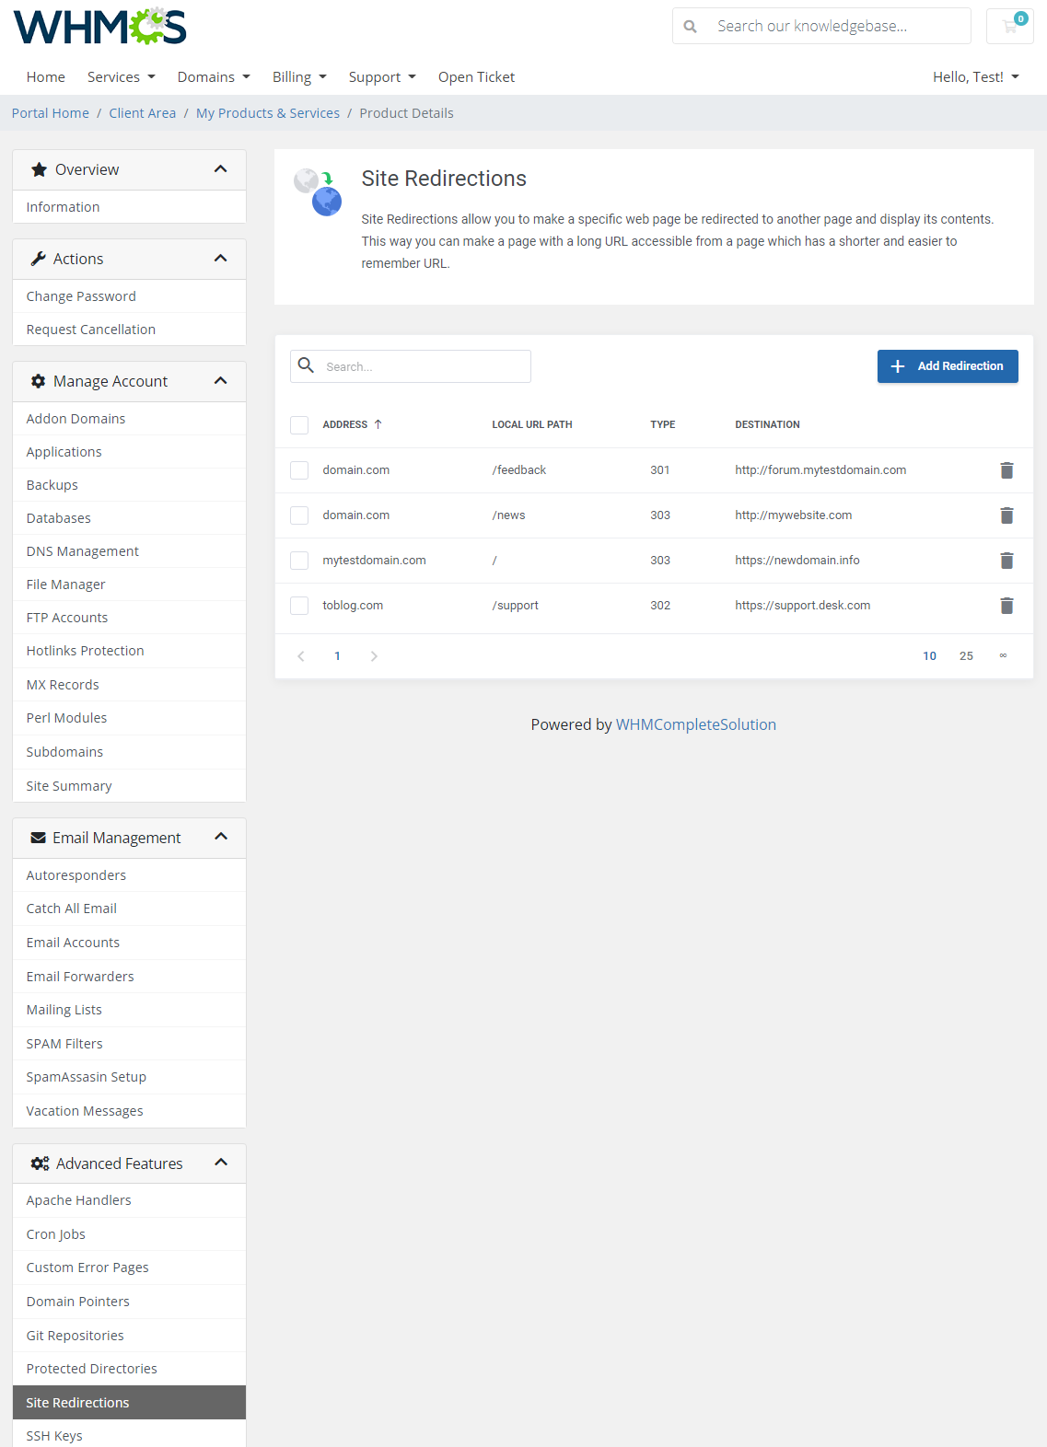1047x1447 pixels.
Task: Check the box for the /feedback row
Action: (x=299, y=470)
